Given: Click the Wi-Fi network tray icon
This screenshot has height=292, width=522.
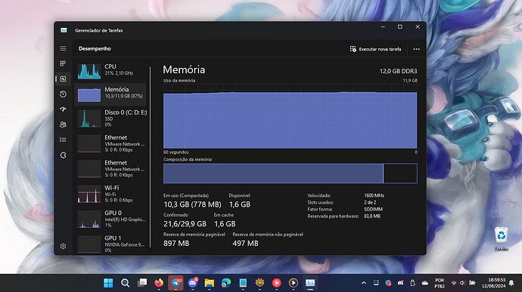Looking at the screenshot, I should 454,283.
